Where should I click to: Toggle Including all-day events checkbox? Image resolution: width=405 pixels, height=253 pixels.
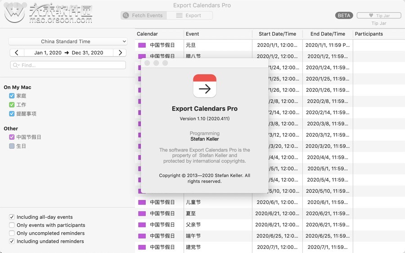click(12, 217)
